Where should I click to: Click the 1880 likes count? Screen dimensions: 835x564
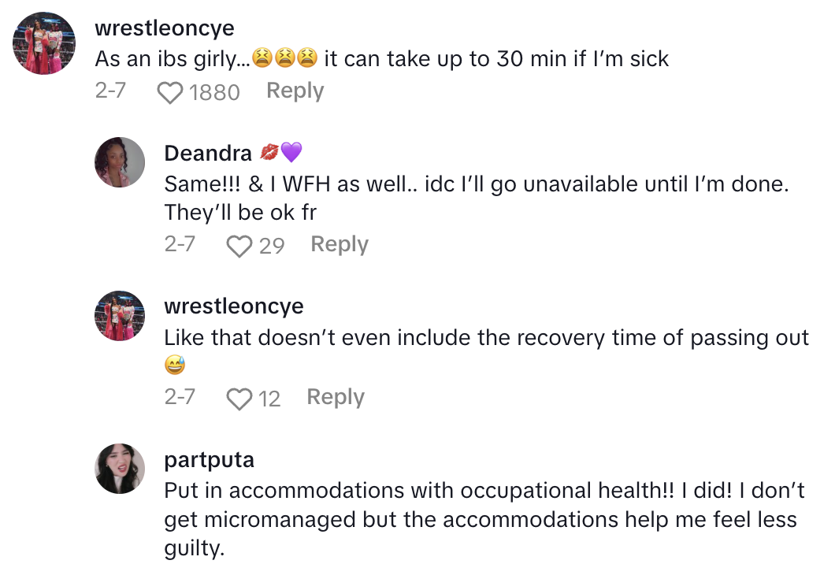tap(214, 93)
